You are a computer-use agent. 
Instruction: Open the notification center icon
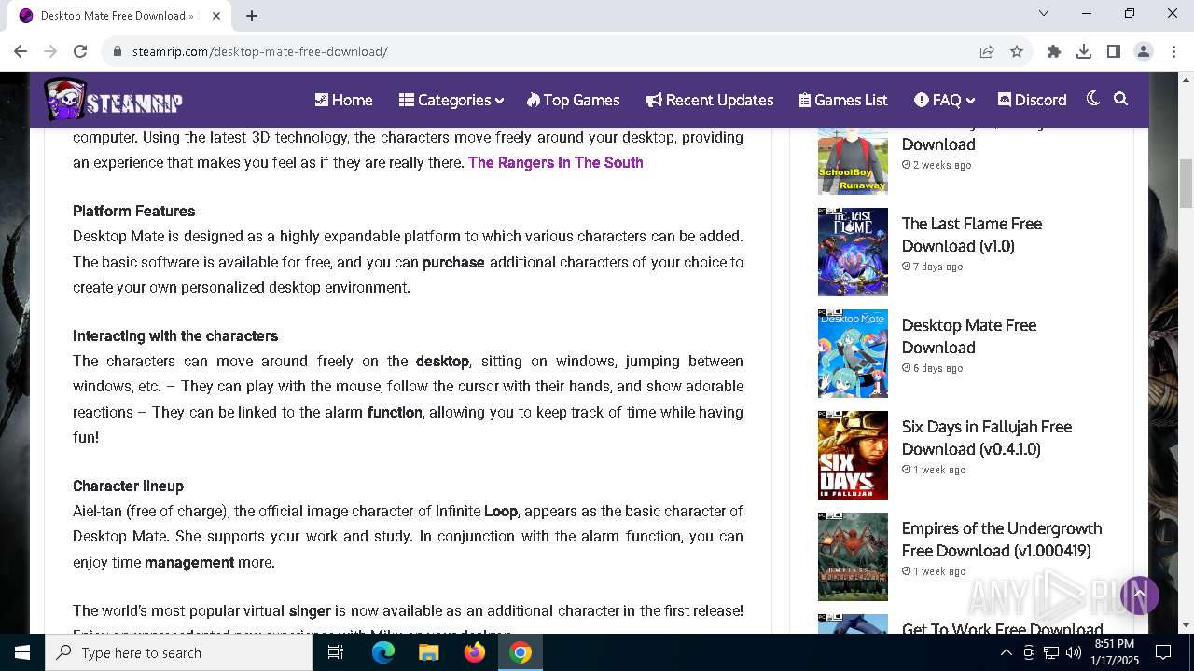coord(1163,652)
